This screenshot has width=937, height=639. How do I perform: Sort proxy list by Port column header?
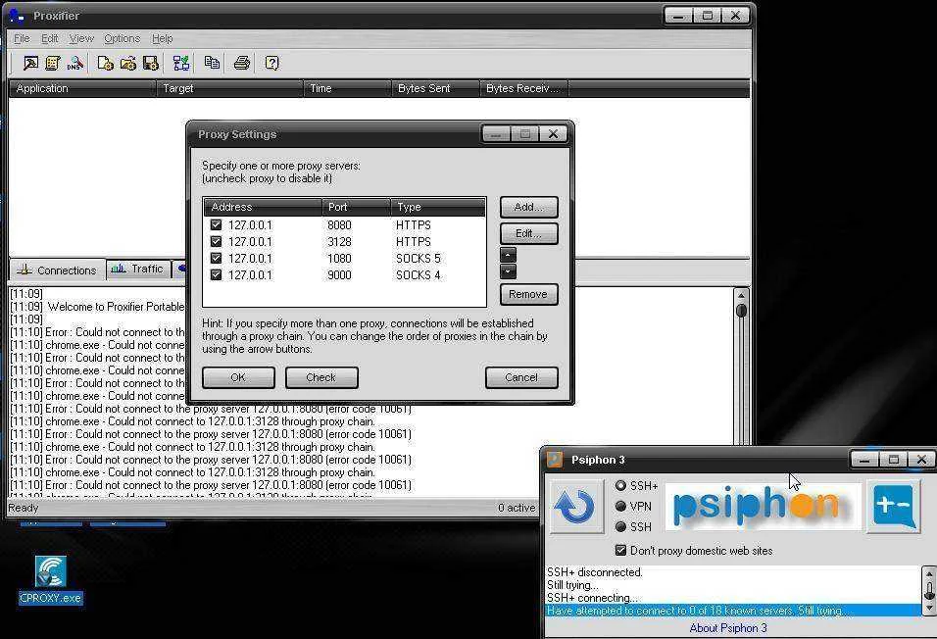[356, 207]
